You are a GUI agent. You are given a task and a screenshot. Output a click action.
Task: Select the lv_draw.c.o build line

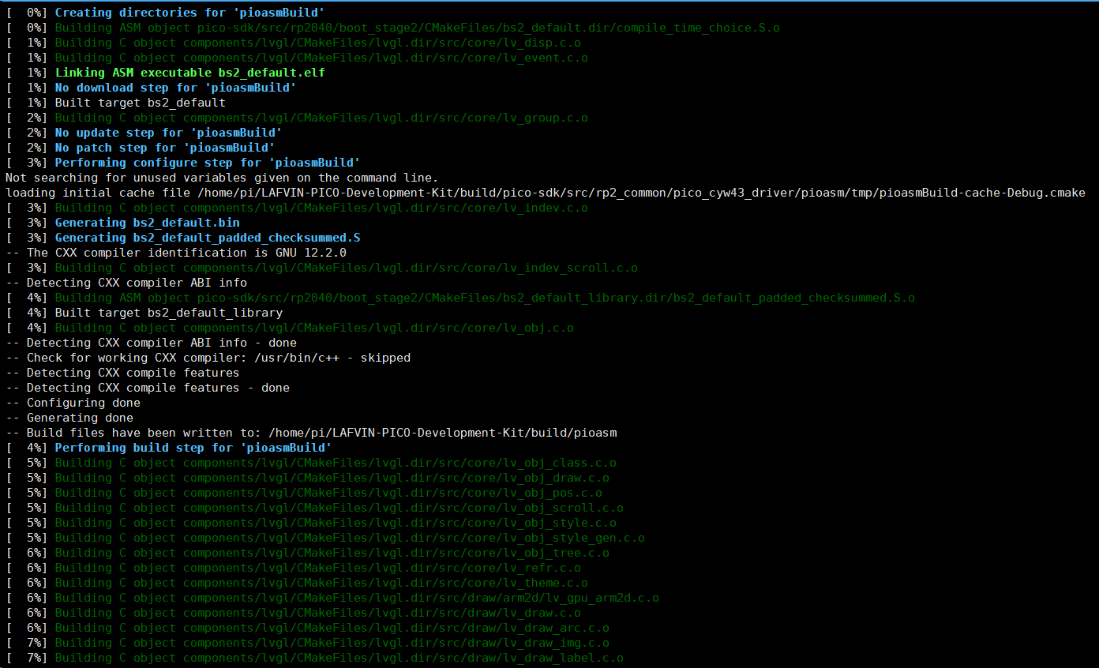(x=293, y=613)
